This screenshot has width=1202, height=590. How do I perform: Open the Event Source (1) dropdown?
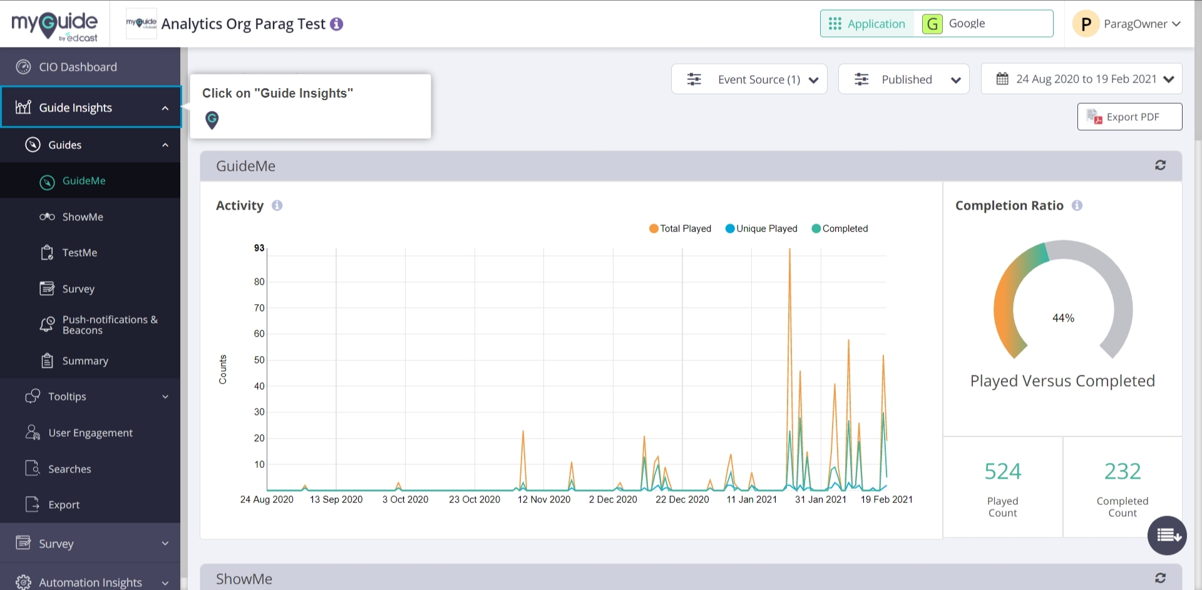click(x=749, y=79)
